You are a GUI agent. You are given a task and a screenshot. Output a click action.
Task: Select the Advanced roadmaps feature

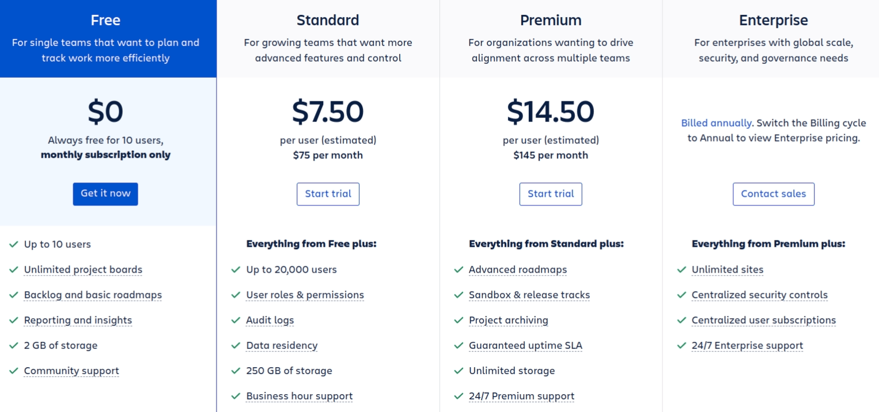(518, 269)
